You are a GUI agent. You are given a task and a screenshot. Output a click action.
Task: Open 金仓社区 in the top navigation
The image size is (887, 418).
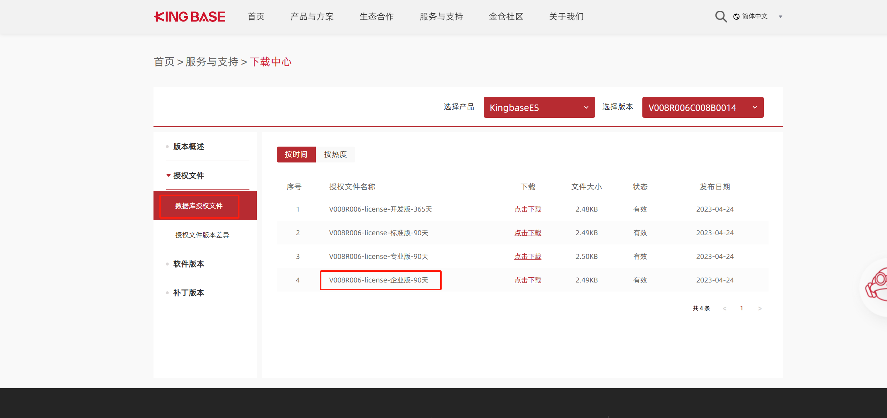coord(506,17)
